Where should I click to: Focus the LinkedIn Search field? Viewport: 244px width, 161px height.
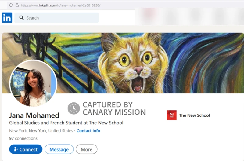click(56, 18)
